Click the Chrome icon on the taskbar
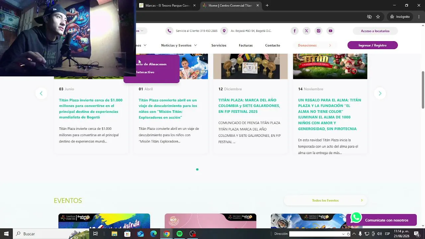Screen dimensions: 425x239 point(166,234)
